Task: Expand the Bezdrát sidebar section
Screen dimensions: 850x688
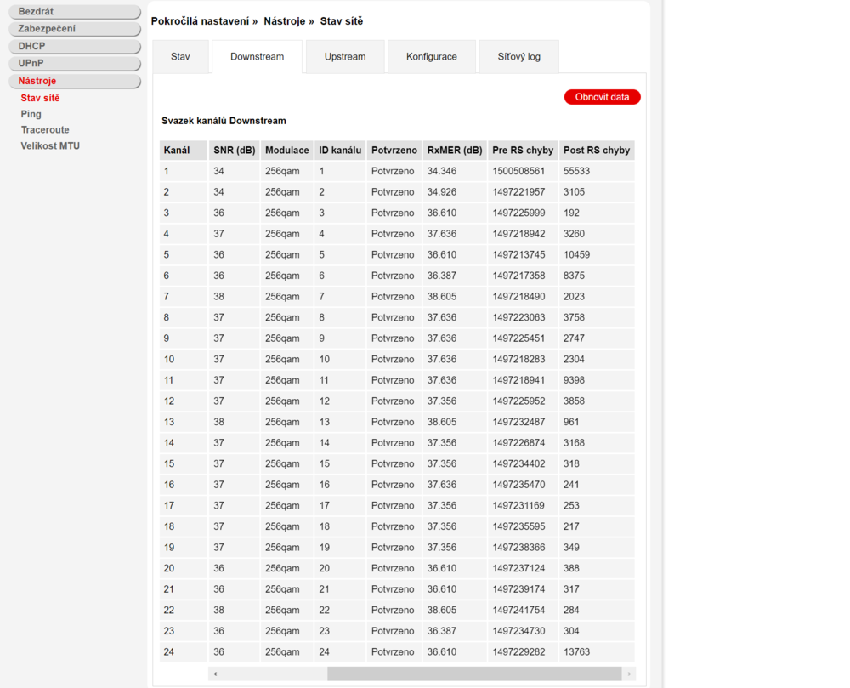Action: pyautogui.click(x=74, y=12)
